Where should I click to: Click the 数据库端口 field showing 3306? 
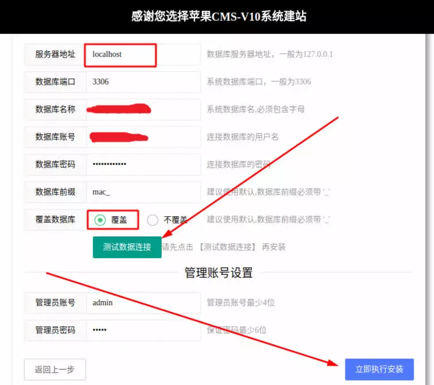[x=143, y=82]
